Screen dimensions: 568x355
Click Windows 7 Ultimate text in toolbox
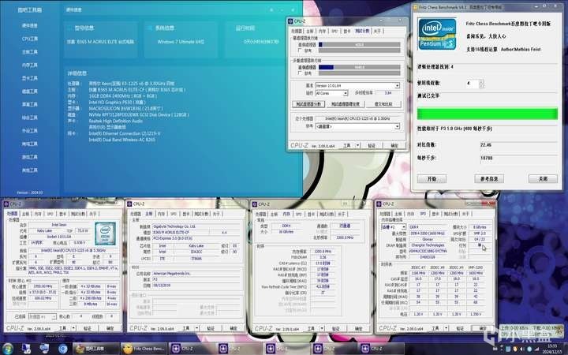[181, 42]
